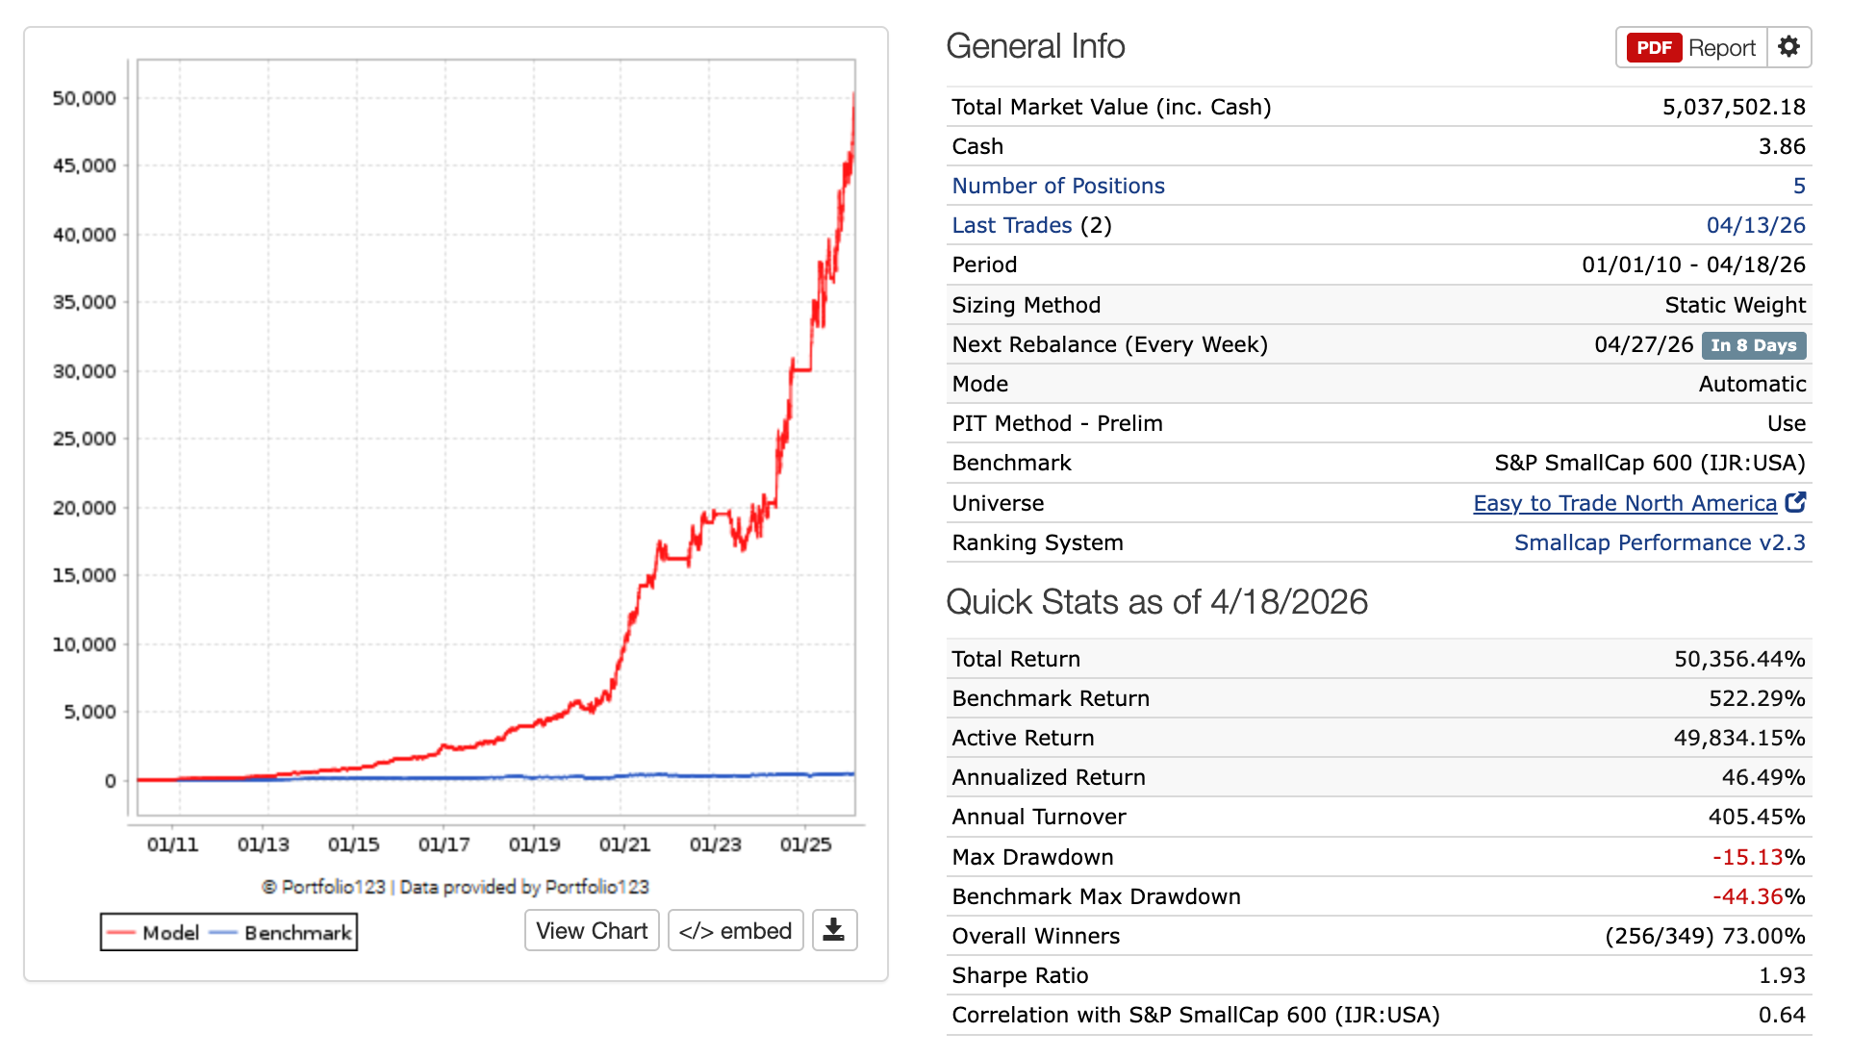Click the positions count value 5

(x=1798, y=186)
